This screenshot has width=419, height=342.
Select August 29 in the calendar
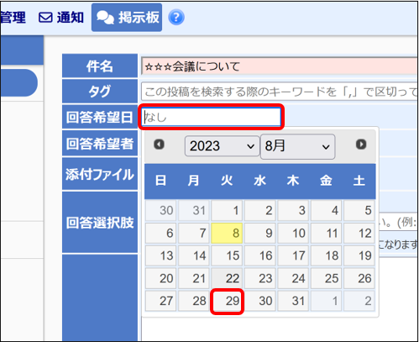(227, 301)
